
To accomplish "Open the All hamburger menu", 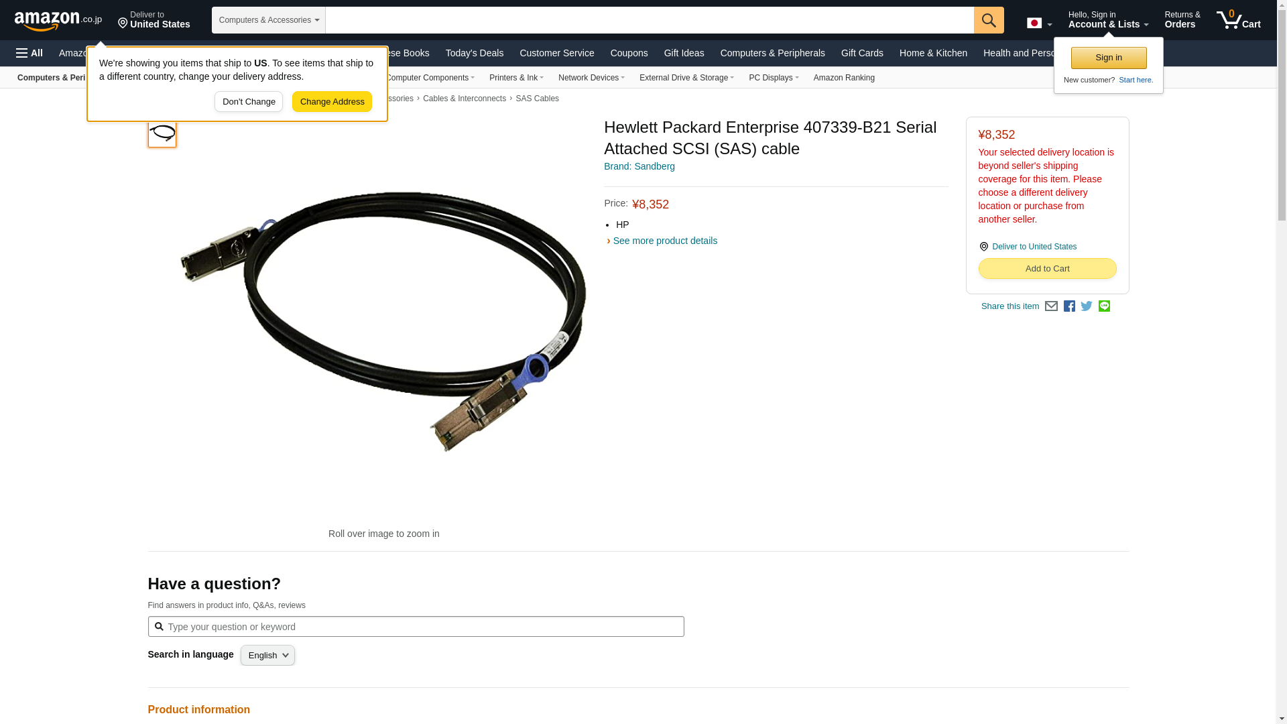I will pyautogui.click(x=29, y=53).
